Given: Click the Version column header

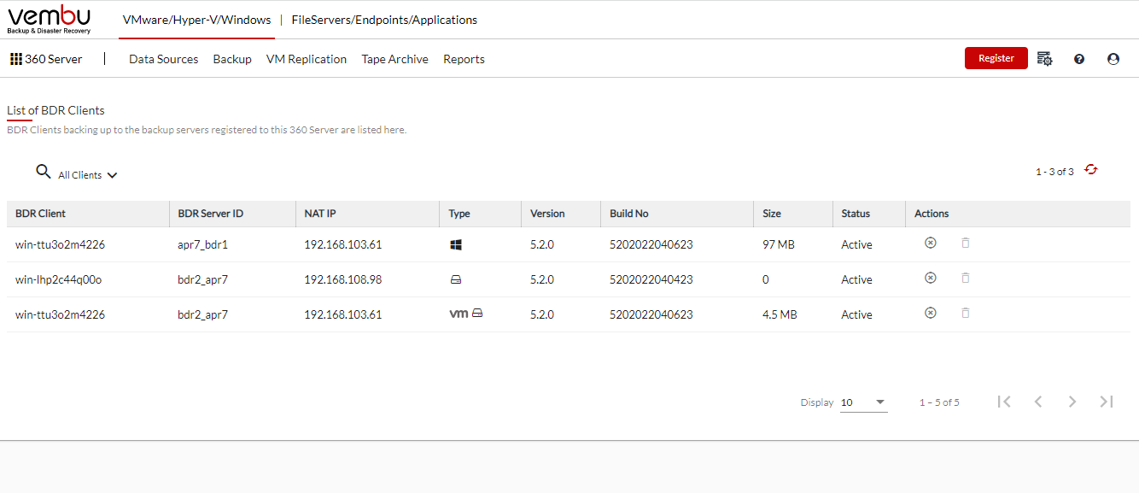Looking at the screenshot, I should coord(547,214).
